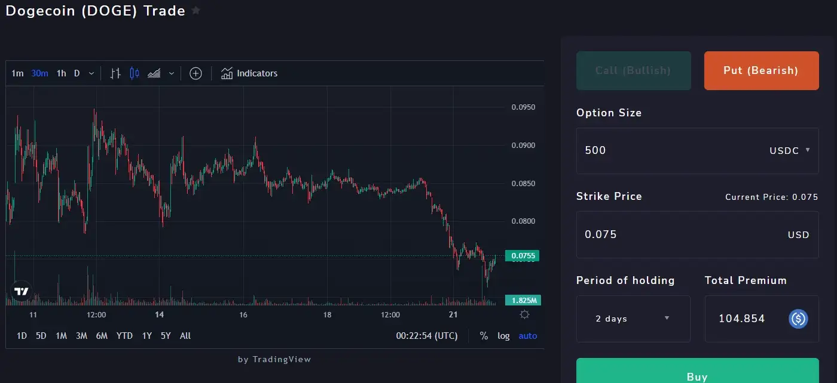Toggle auto scale on chart
837x383 pixels.
(x=527, y=336)
